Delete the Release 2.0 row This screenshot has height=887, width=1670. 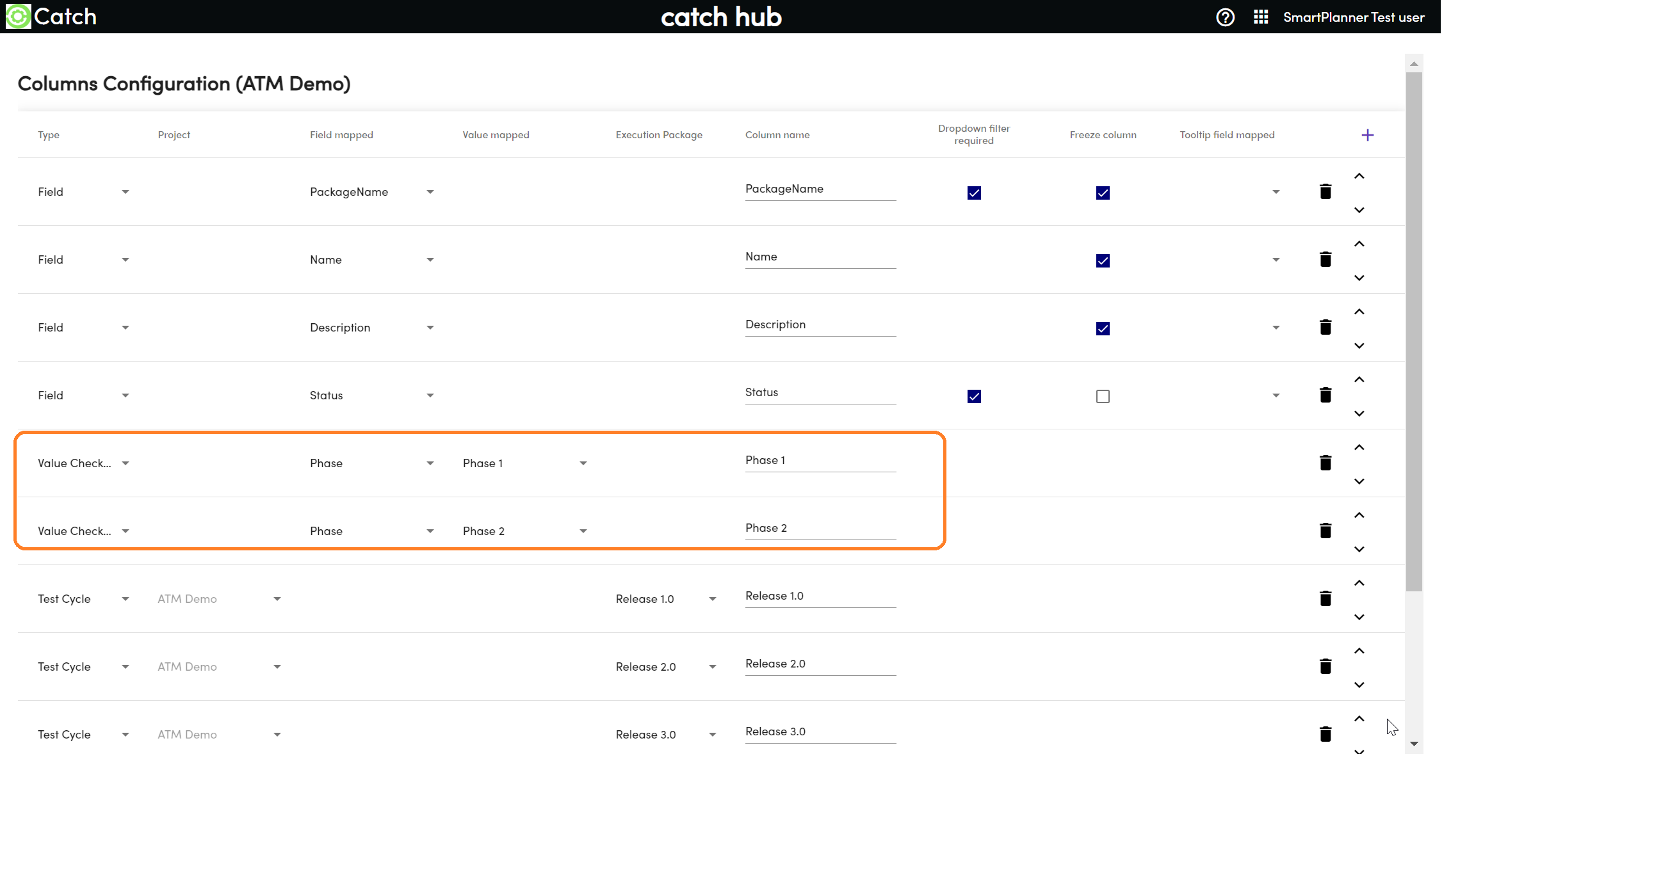[1324, 667]
